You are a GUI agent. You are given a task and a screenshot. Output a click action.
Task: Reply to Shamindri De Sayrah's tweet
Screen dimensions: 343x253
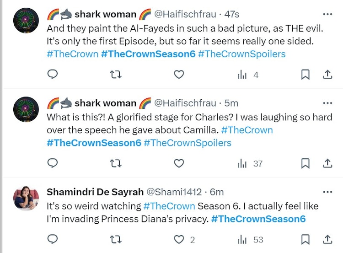point(53,239)
